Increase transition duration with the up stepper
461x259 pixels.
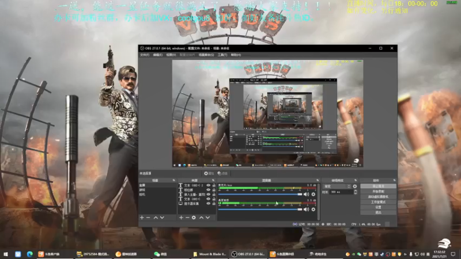[x=356, y=191]
